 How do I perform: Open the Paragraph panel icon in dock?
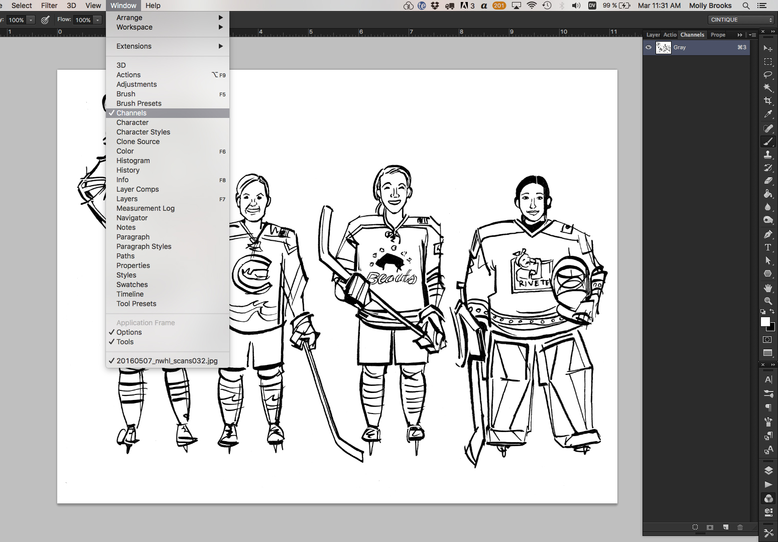coord(768,408)
